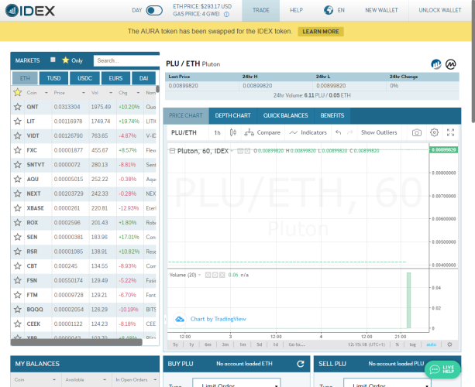Toggle the auto scale button
475x387 pixels.
tap(431, 344)
